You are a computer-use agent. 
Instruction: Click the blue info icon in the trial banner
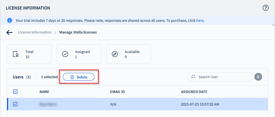[x=10, y=20]
